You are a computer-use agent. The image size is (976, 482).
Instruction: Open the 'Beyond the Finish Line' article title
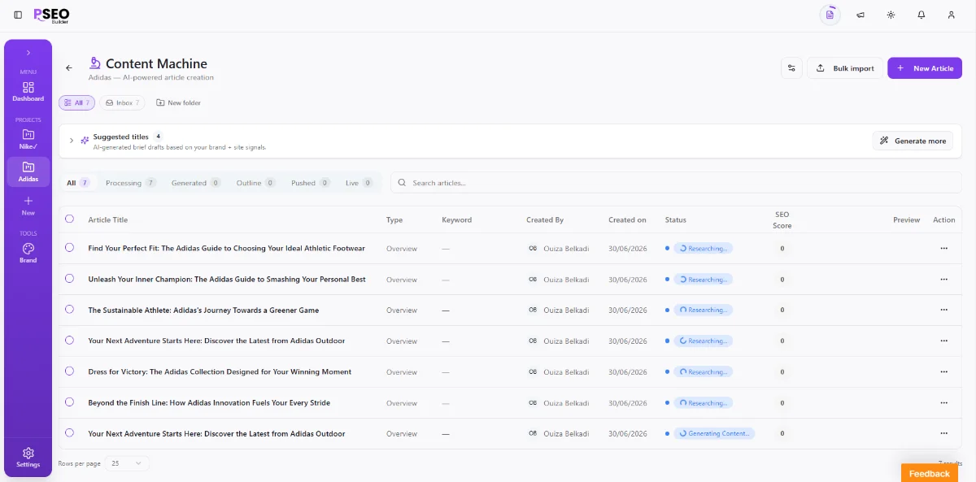point(209,403)
